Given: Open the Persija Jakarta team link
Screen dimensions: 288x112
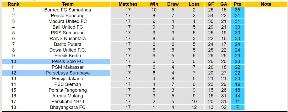Looking at the screenshot, I should point(68,79).
